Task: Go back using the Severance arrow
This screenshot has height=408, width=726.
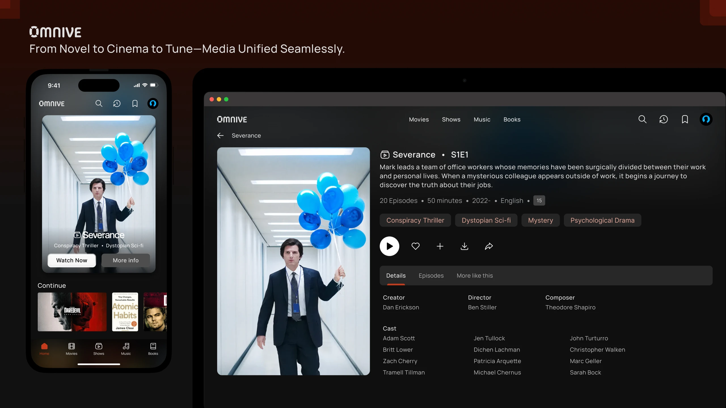Action: [220, 135]
